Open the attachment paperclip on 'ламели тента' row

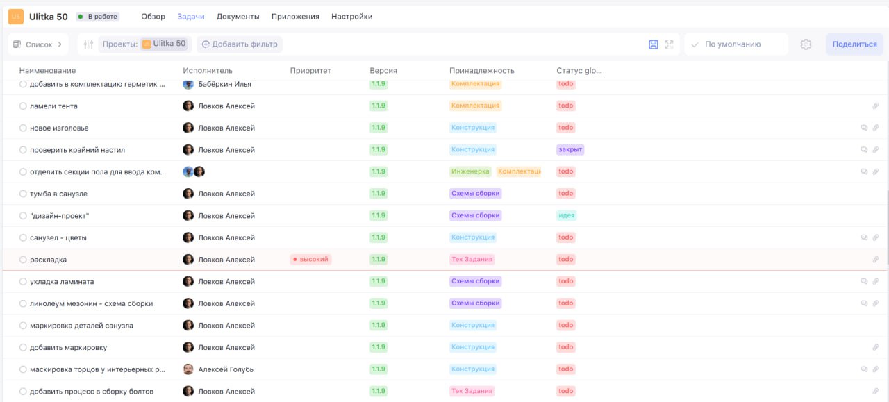[x=876, y=106]
